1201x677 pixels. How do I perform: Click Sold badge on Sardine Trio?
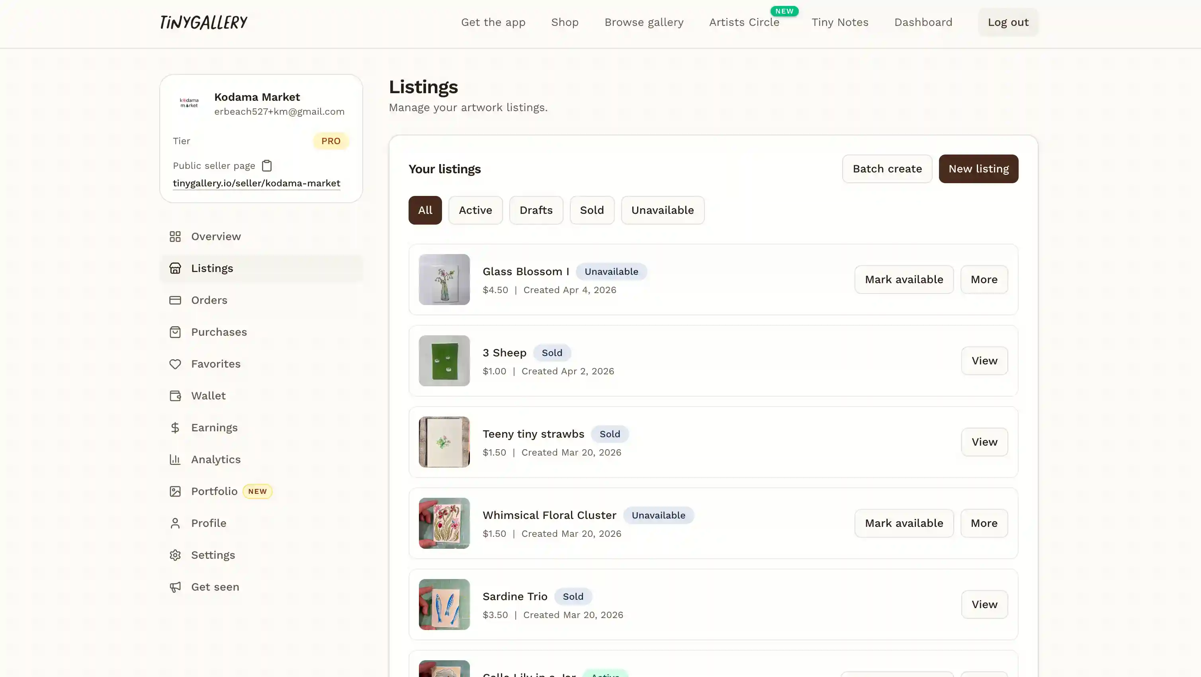coord(573,596)
